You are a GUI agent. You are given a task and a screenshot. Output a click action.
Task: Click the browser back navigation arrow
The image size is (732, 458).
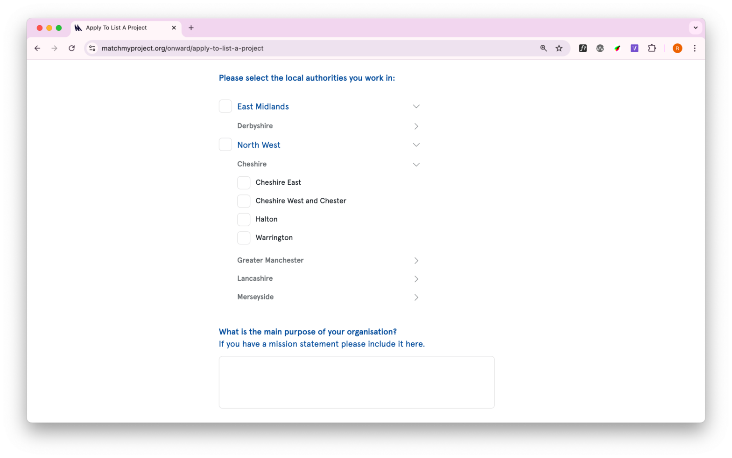pos(37,48)
